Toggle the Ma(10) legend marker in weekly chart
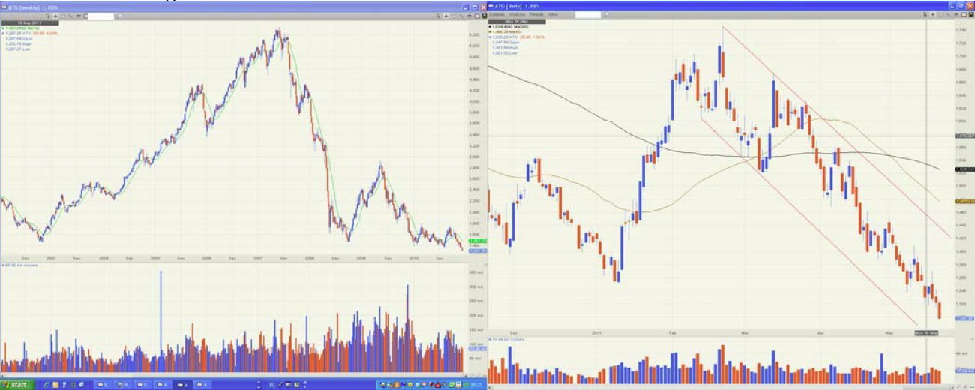Screen dimensions: 975x390 (x=3, y=28)
